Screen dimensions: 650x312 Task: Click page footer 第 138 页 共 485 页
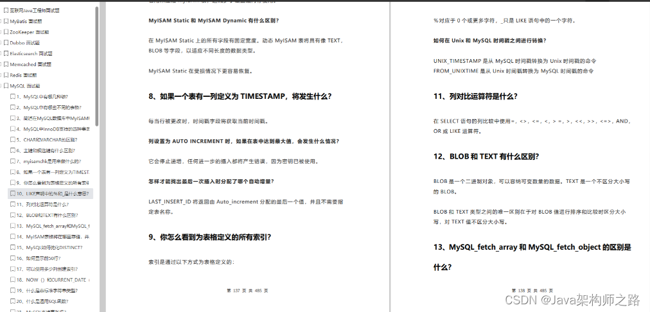click(x=532, y=291)
